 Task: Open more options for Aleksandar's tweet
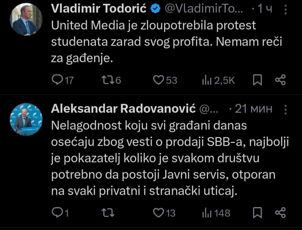pos(286,108)
